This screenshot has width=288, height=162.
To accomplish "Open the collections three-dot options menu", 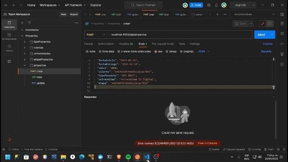I will pyautogui.click(x=76, y=23).
